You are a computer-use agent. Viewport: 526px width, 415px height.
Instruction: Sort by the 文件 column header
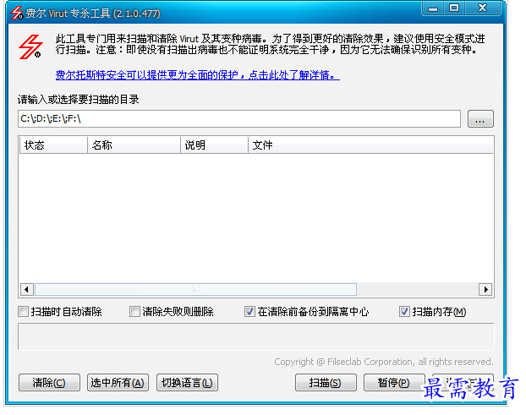(370, 145)
